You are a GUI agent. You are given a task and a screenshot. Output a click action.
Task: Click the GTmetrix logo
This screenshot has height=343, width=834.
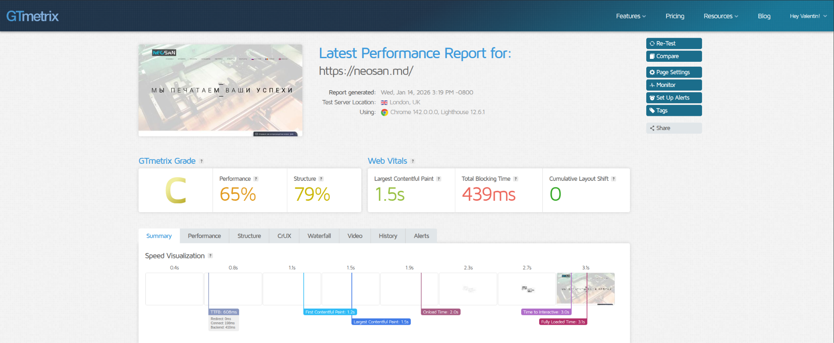tap(33, 16)
